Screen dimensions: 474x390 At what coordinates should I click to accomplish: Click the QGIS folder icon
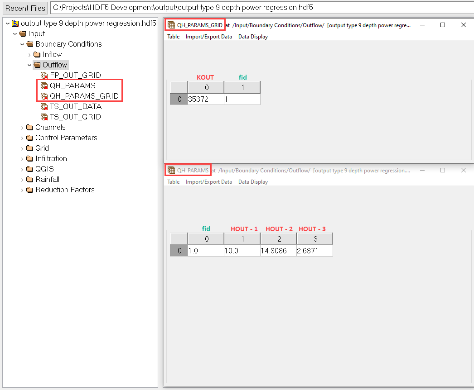pos(30,169)
